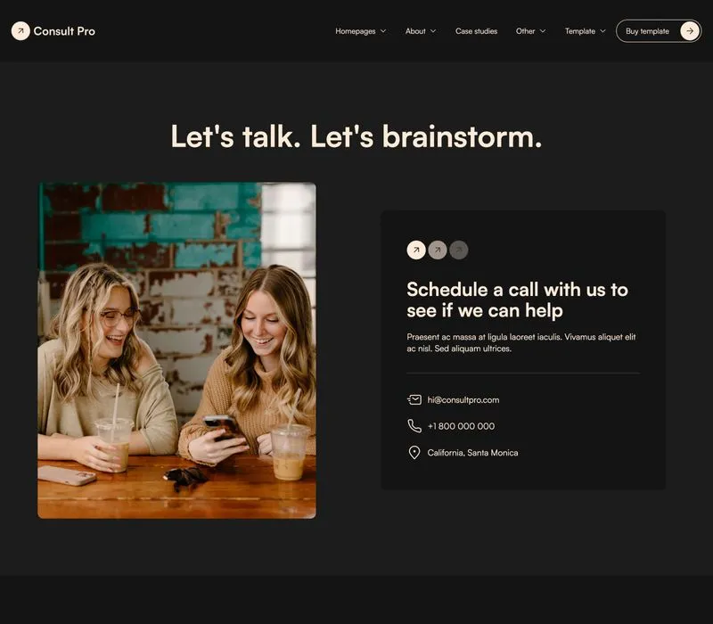The height and width of the screenshot is (624, 713).
Task: Click the +1 800 000 000 phone number
Action: [461, 426]
